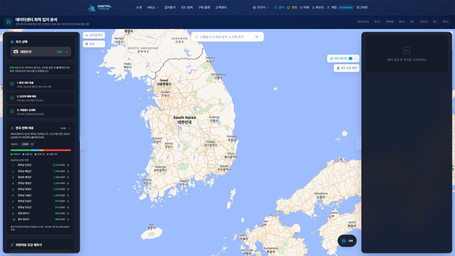The height and width of the screenshot is (256, 455).
Task: Click the pin icon for 전라남 해남군
Action: (x=68, y=171)
